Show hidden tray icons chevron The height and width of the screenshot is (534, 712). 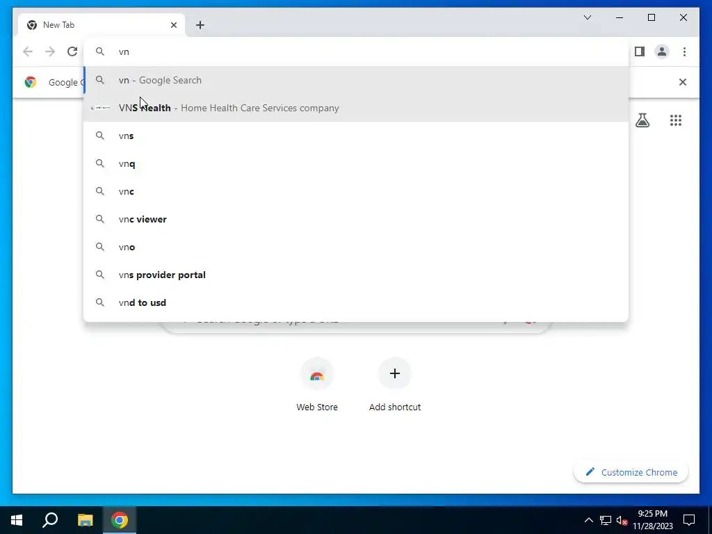tap(588, 520)
